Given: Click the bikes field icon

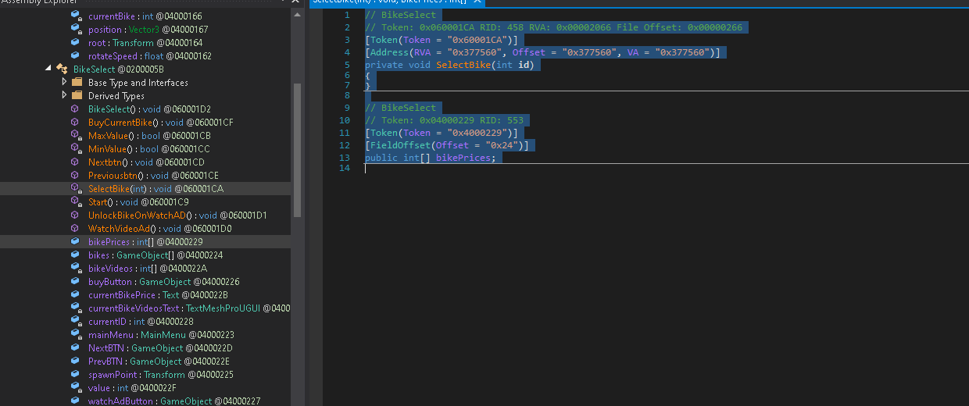Looking at the screenshot, I should pos(76,255).
